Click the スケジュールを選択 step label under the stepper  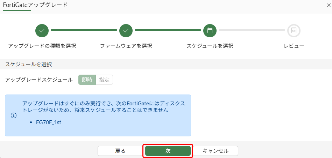210,46
